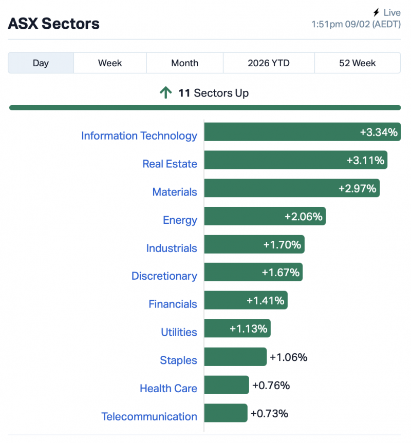411x443 pixels.
Task: Click the Live lightning bolt icon
Action: pyautogui.click(x=377, y=12)
